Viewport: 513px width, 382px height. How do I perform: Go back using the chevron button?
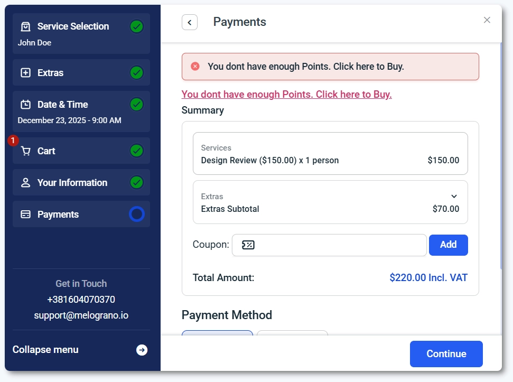[x=189, y=22]
